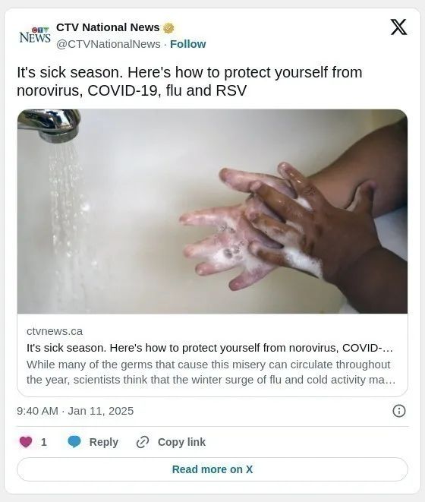
Task: Click the article description snippet text
Action: coord(211,372)
